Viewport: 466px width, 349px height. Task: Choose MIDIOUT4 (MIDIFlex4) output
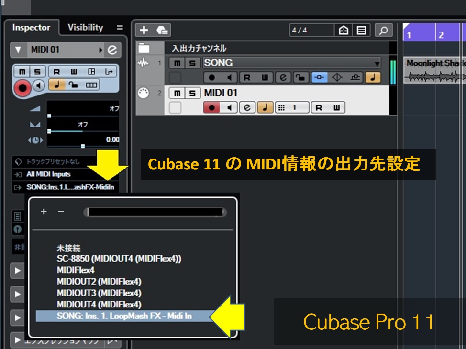point(99,305)
